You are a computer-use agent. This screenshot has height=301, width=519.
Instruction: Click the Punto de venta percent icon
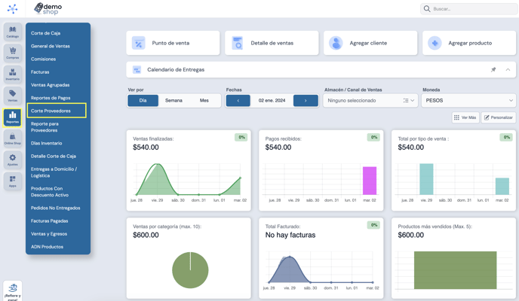pos(139,43)
